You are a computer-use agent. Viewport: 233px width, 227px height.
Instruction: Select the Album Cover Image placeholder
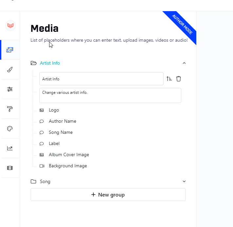coord(69,155)
